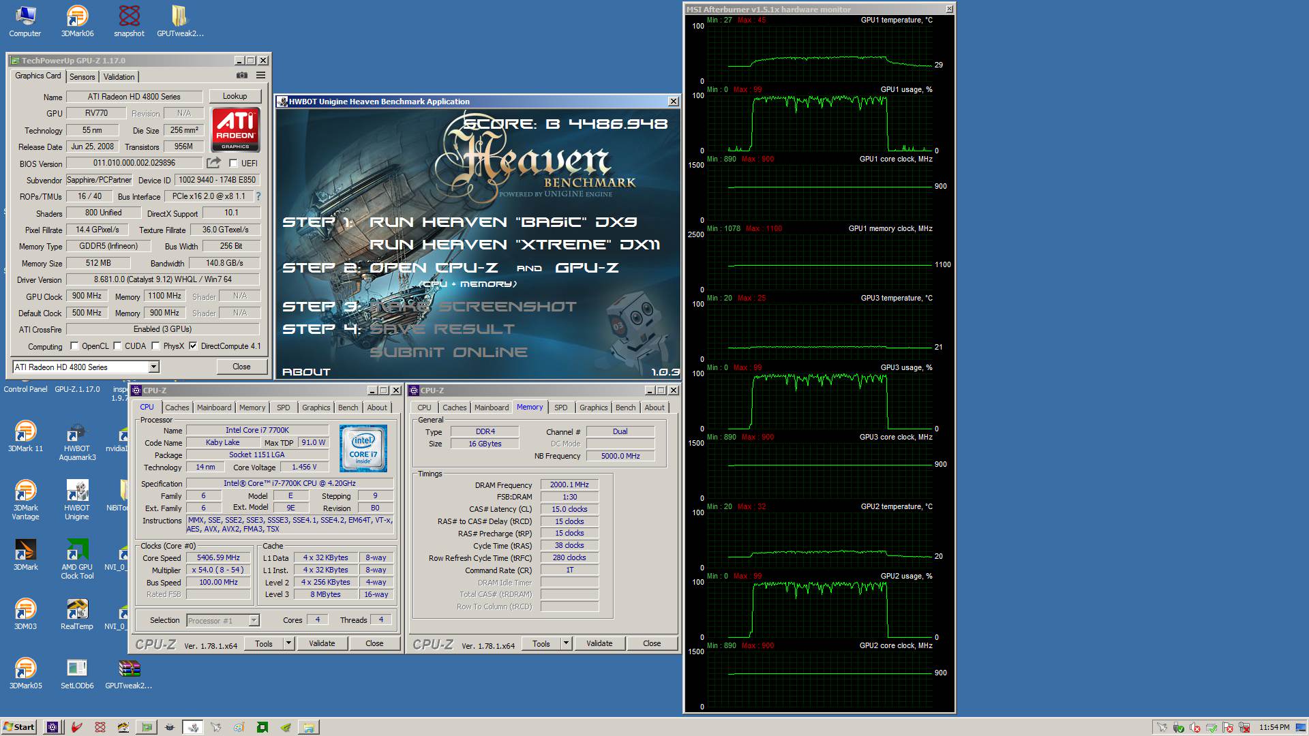Viewport: 1309px width, 736px height.
Task: Switch to Validation tab in GPU-Z
Action: (119, 77)
